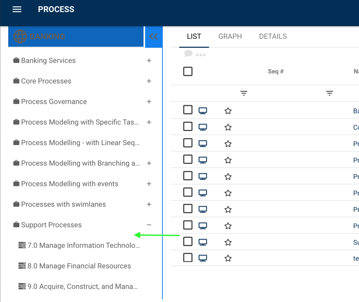Screen dimensions: 359x302
Task: Expand the Banking Services folder
Action: coord(149,61)
